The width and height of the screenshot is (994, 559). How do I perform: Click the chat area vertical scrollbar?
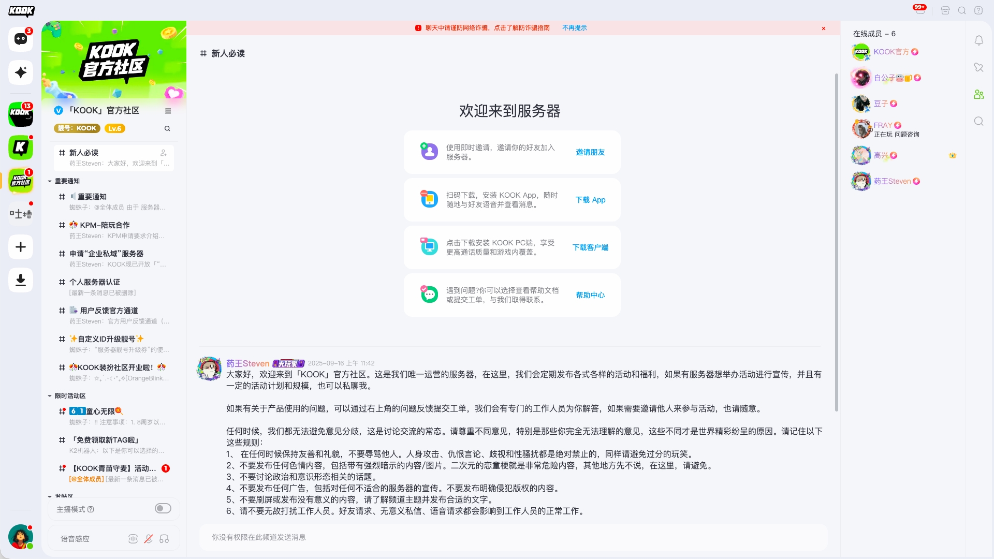[836, 242]
